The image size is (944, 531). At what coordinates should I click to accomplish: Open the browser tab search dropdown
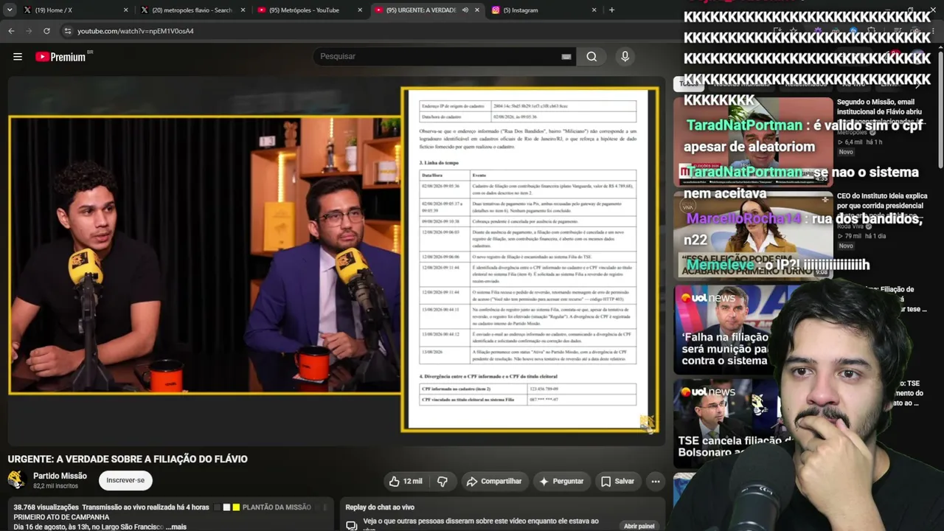click(10, 10)
